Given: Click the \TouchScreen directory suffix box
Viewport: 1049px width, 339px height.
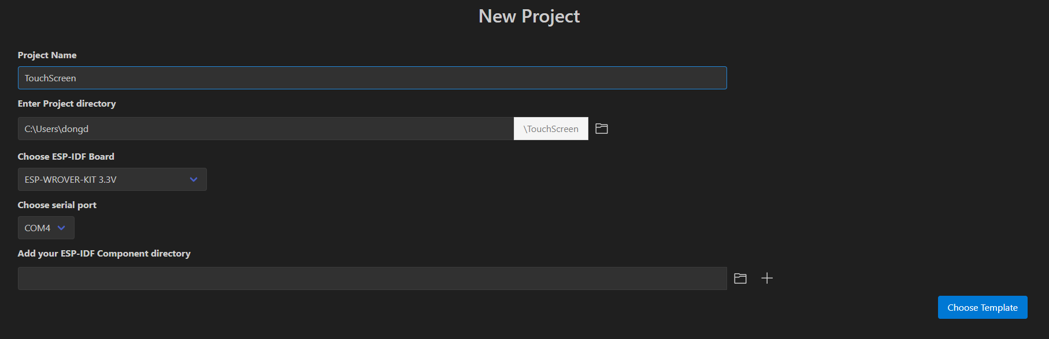Looking at the screenshot, I should (551, 129).
